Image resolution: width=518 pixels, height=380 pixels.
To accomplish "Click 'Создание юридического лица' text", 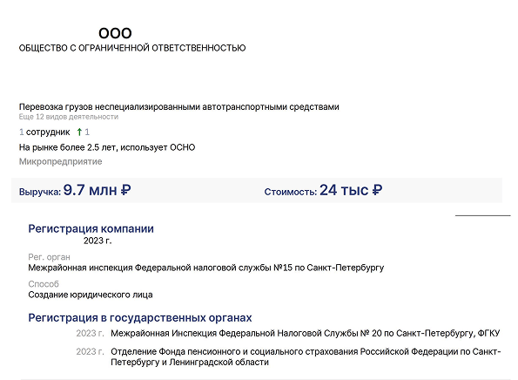I will point(91,295).
